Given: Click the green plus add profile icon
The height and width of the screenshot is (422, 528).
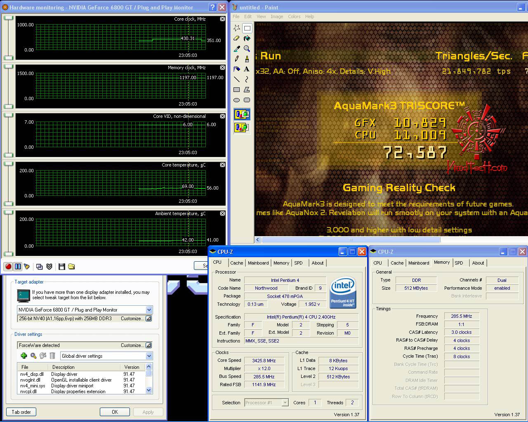Looking at the screenshot, I should [x=24, y=356].
